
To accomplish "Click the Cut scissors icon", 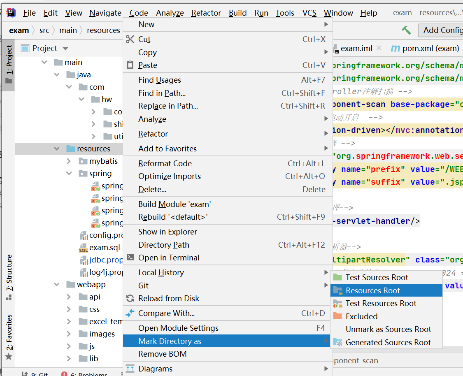I will [x=130, y=39].
